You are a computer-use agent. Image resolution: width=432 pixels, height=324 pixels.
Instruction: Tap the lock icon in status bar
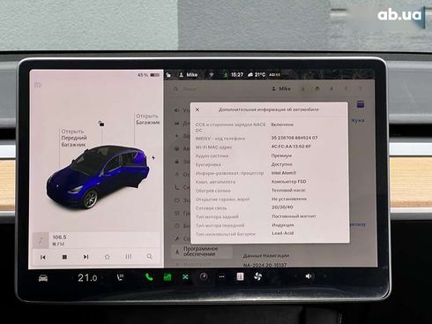[x=168, y=75]
